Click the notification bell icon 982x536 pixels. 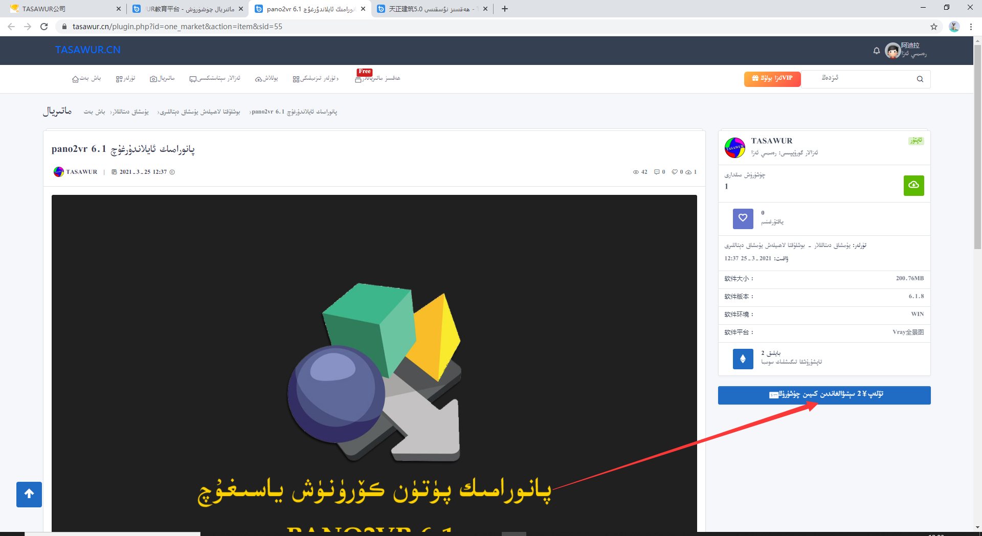point(876,51)
